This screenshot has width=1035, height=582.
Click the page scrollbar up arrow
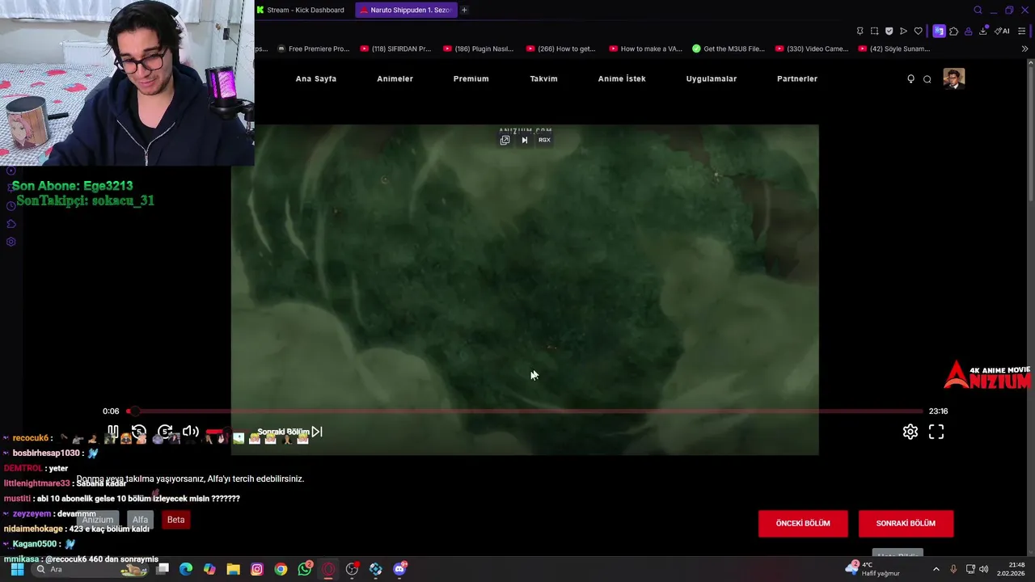[x=1030, y=63]
